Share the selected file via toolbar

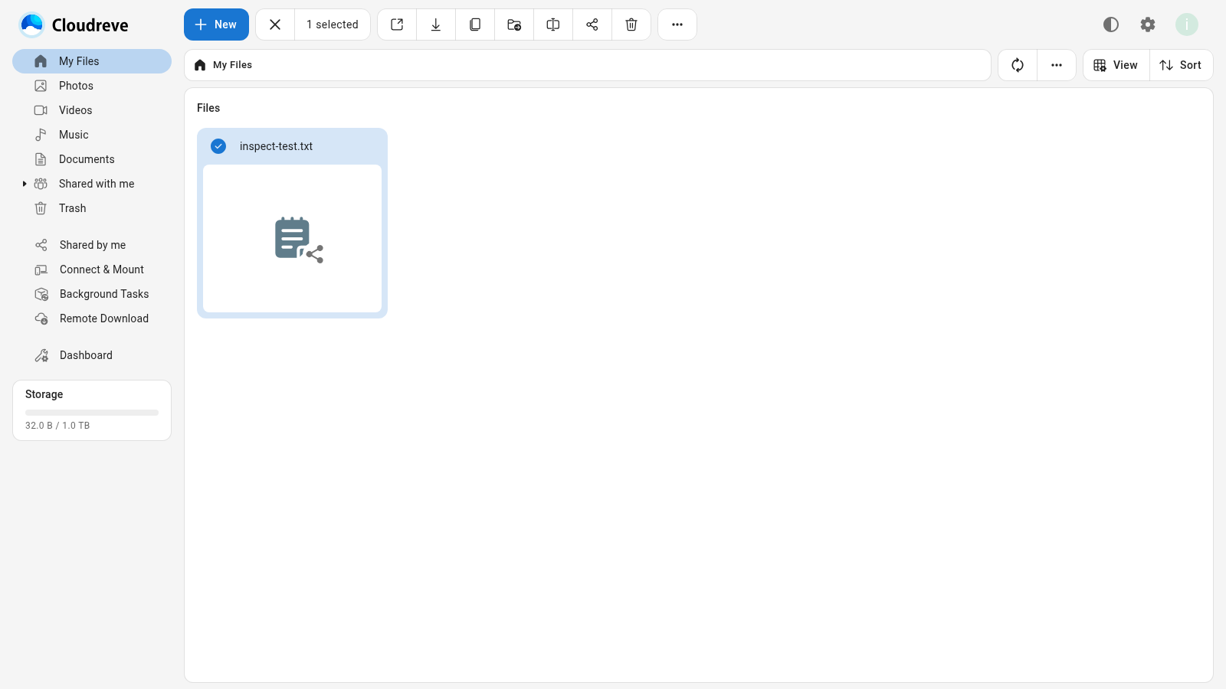tap(592, 24)
